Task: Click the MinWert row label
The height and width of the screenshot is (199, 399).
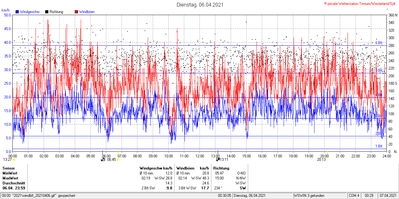Action: [10, 173]
